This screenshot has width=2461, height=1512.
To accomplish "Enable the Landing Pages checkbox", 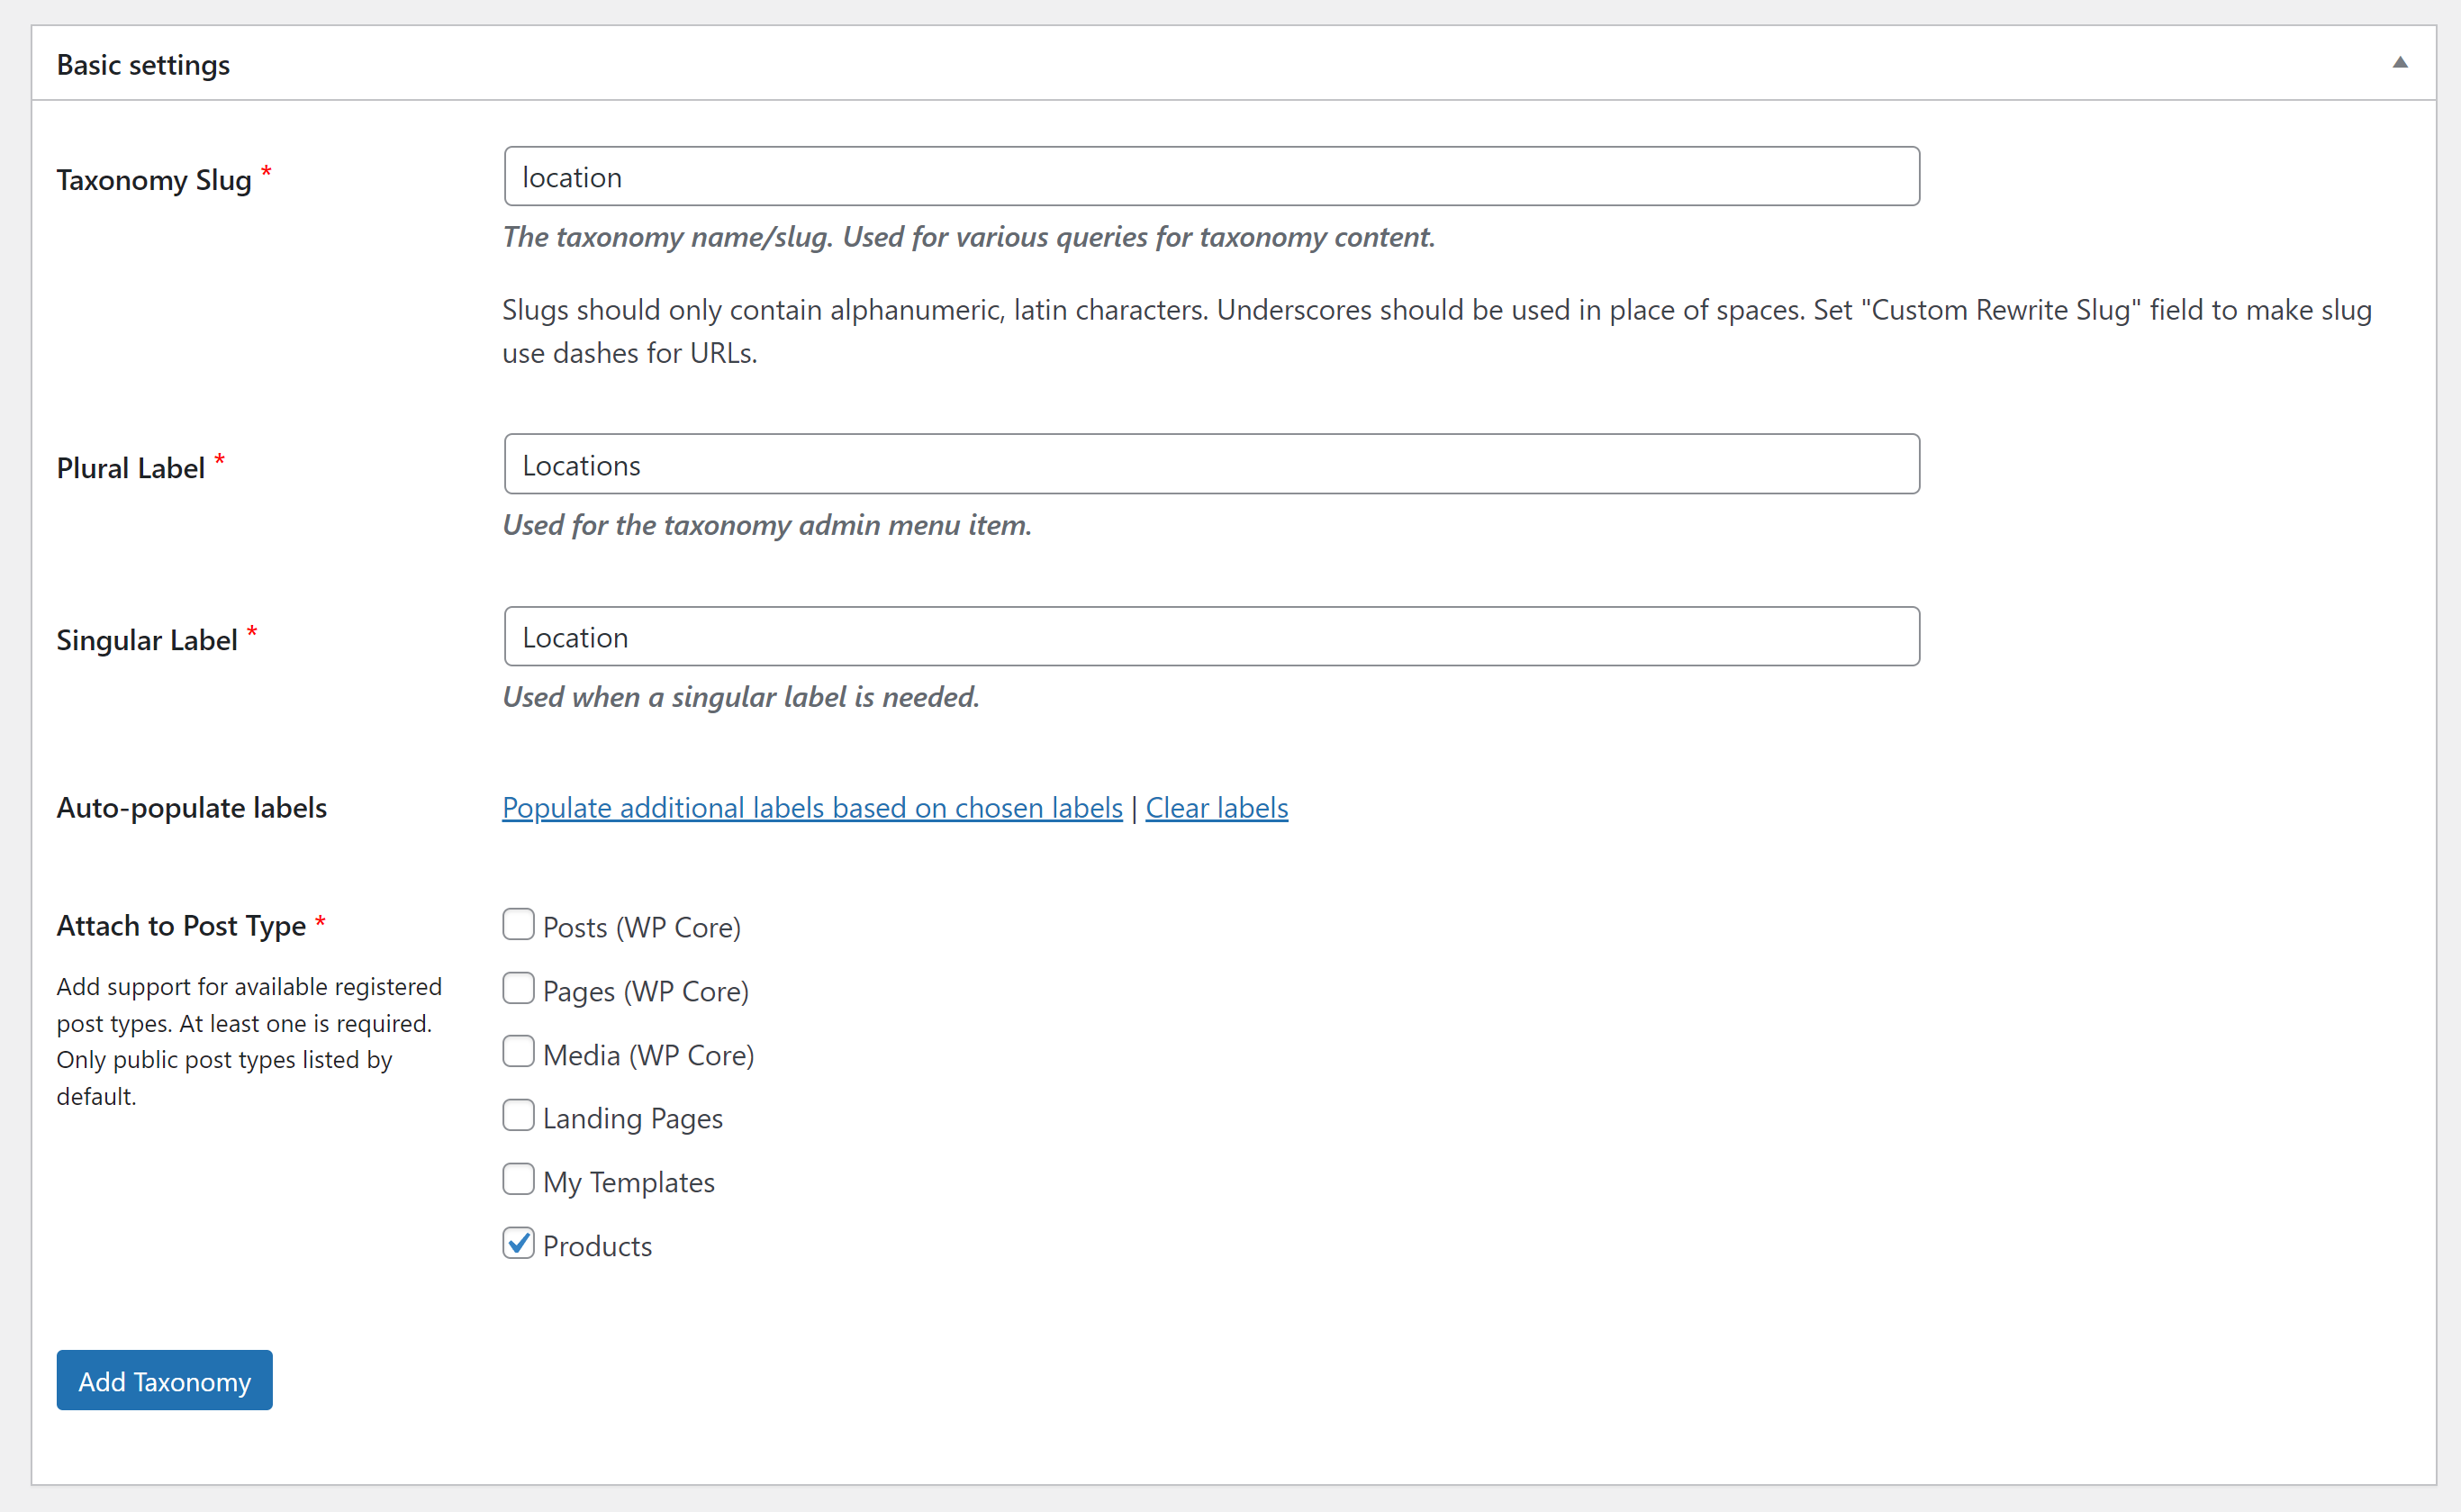I will pos(518,1115).
